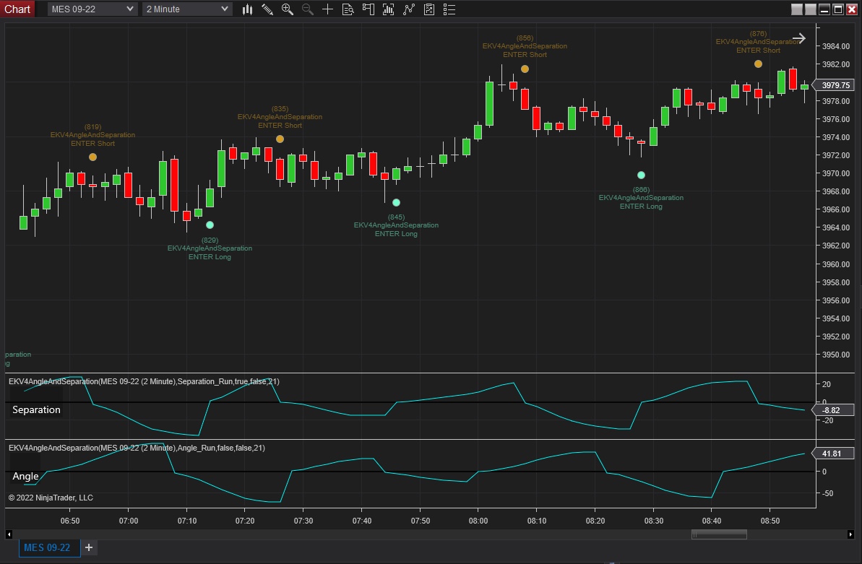
Task: Open the chart style bars icon
Action: [247, 9]
